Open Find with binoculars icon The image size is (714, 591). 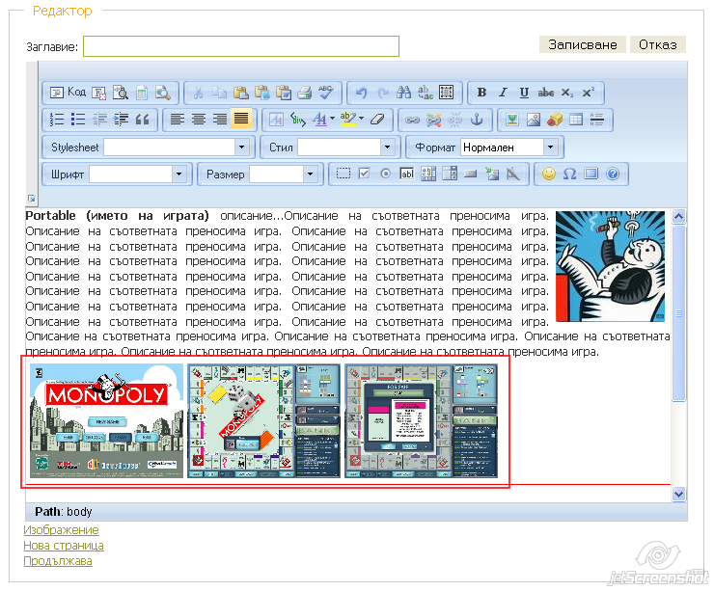(404, 93)
